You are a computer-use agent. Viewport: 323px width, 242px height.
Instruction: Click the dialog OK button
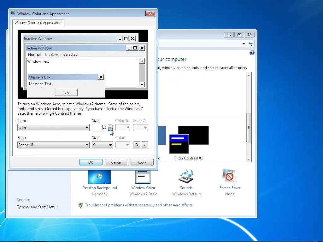click(91, 162)
